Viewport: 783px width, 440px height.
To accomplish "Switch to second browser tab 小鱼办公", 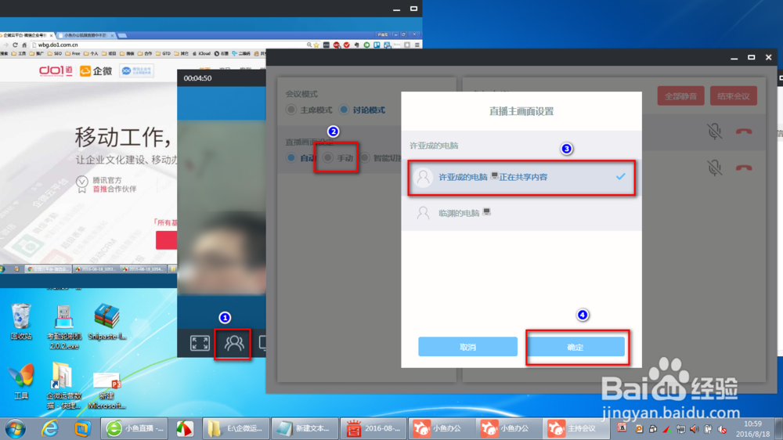I will (85, 35).
